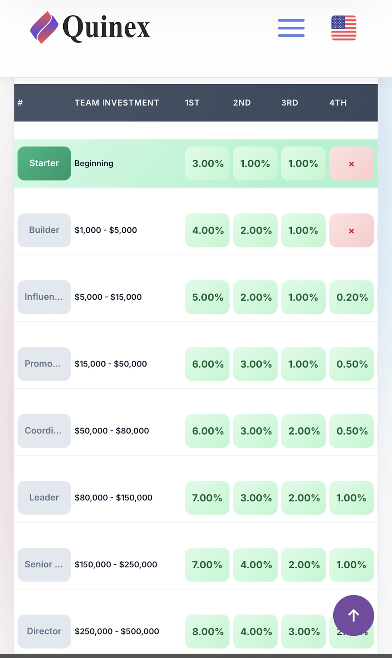Click the TEAM INVESTMENT column header
Screen dimensions: 392x658
(117, 103)
